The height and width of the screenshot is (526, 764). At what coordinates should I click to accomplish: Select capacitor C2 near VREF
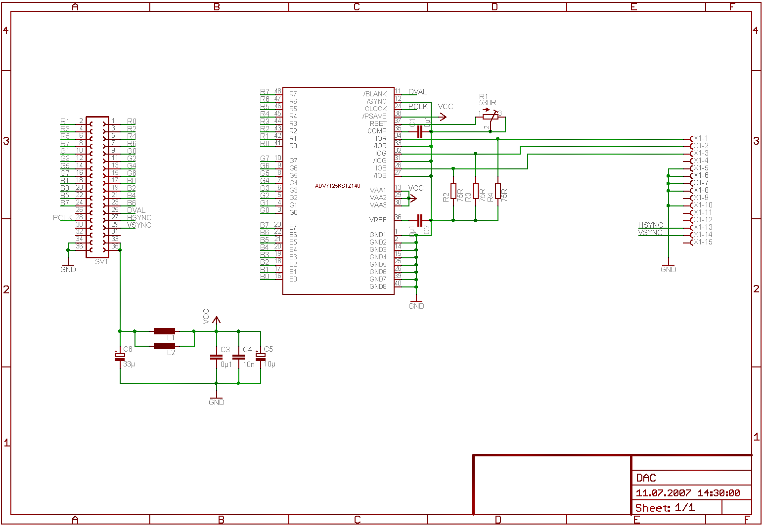[420, 220]
